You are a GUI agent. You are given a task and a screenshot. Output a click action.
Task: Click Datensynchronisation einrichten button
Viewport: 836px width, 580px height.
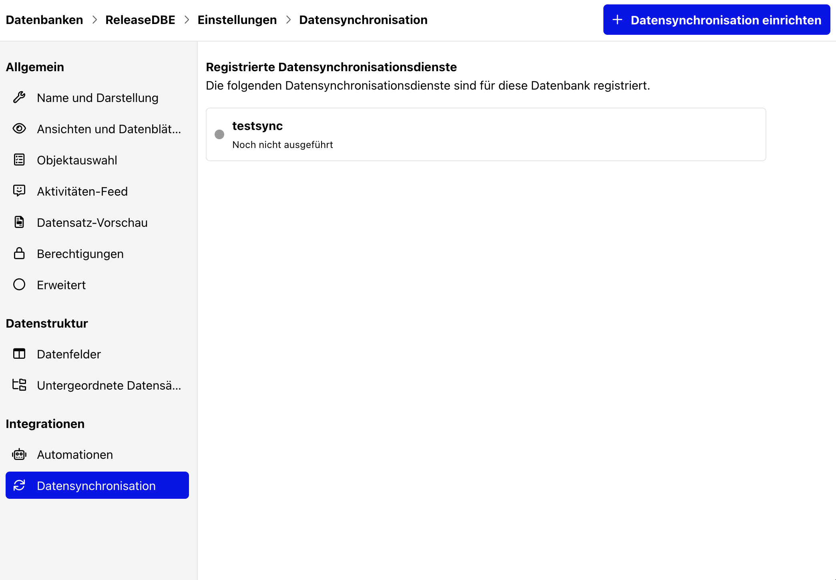pyautogui.click(x=717, y=20)
